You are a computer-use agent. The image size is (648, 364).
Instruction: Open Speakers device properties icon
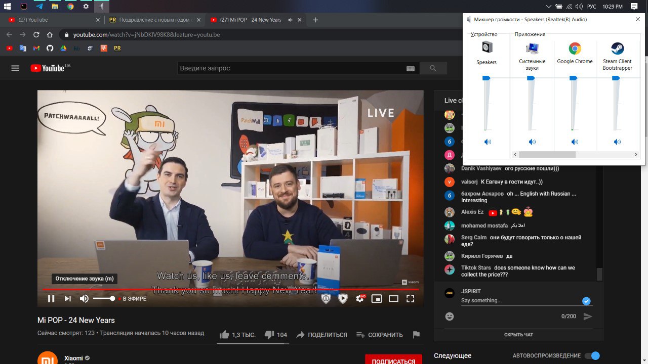pos(487,48)
